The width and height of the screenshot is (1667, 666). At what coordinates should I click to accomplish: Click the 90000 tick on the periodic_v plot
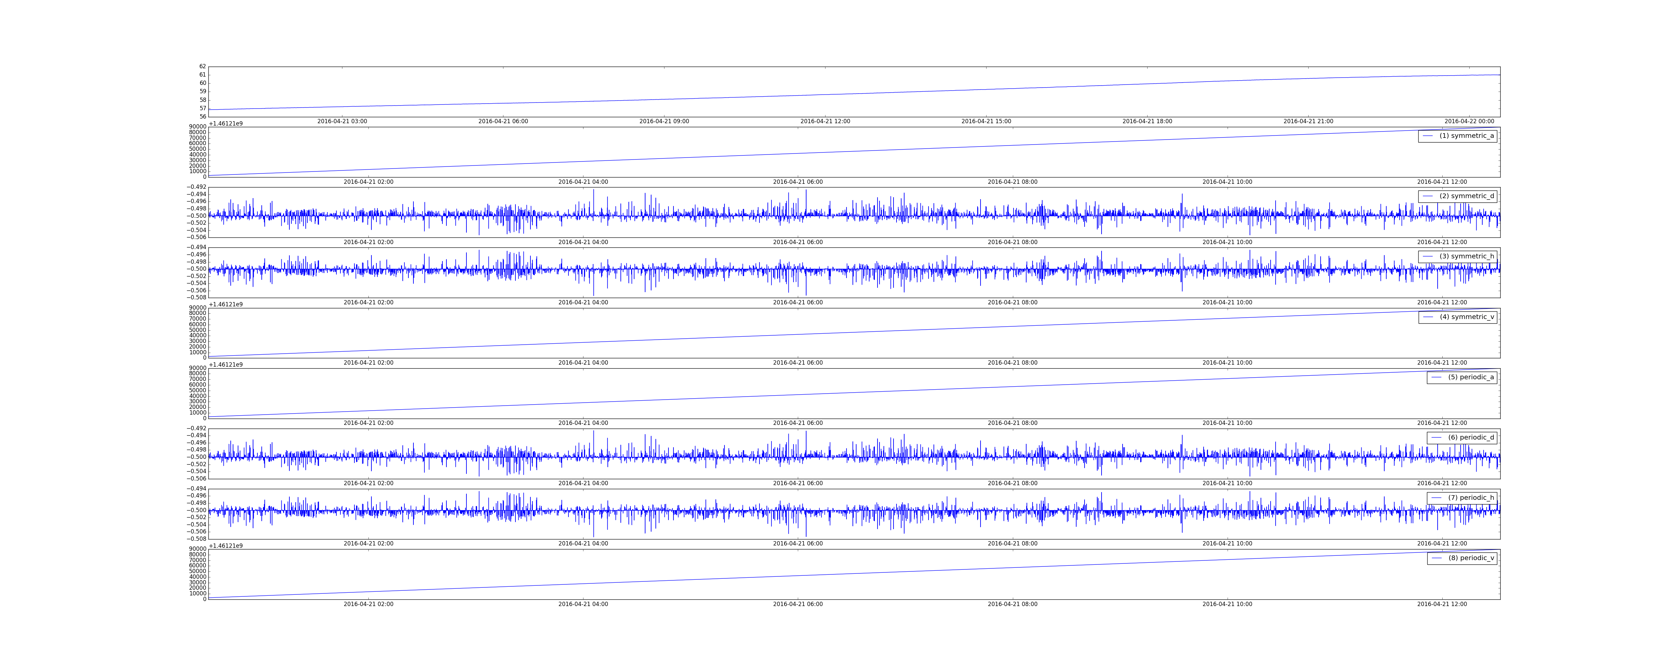(x=197, y=549)
